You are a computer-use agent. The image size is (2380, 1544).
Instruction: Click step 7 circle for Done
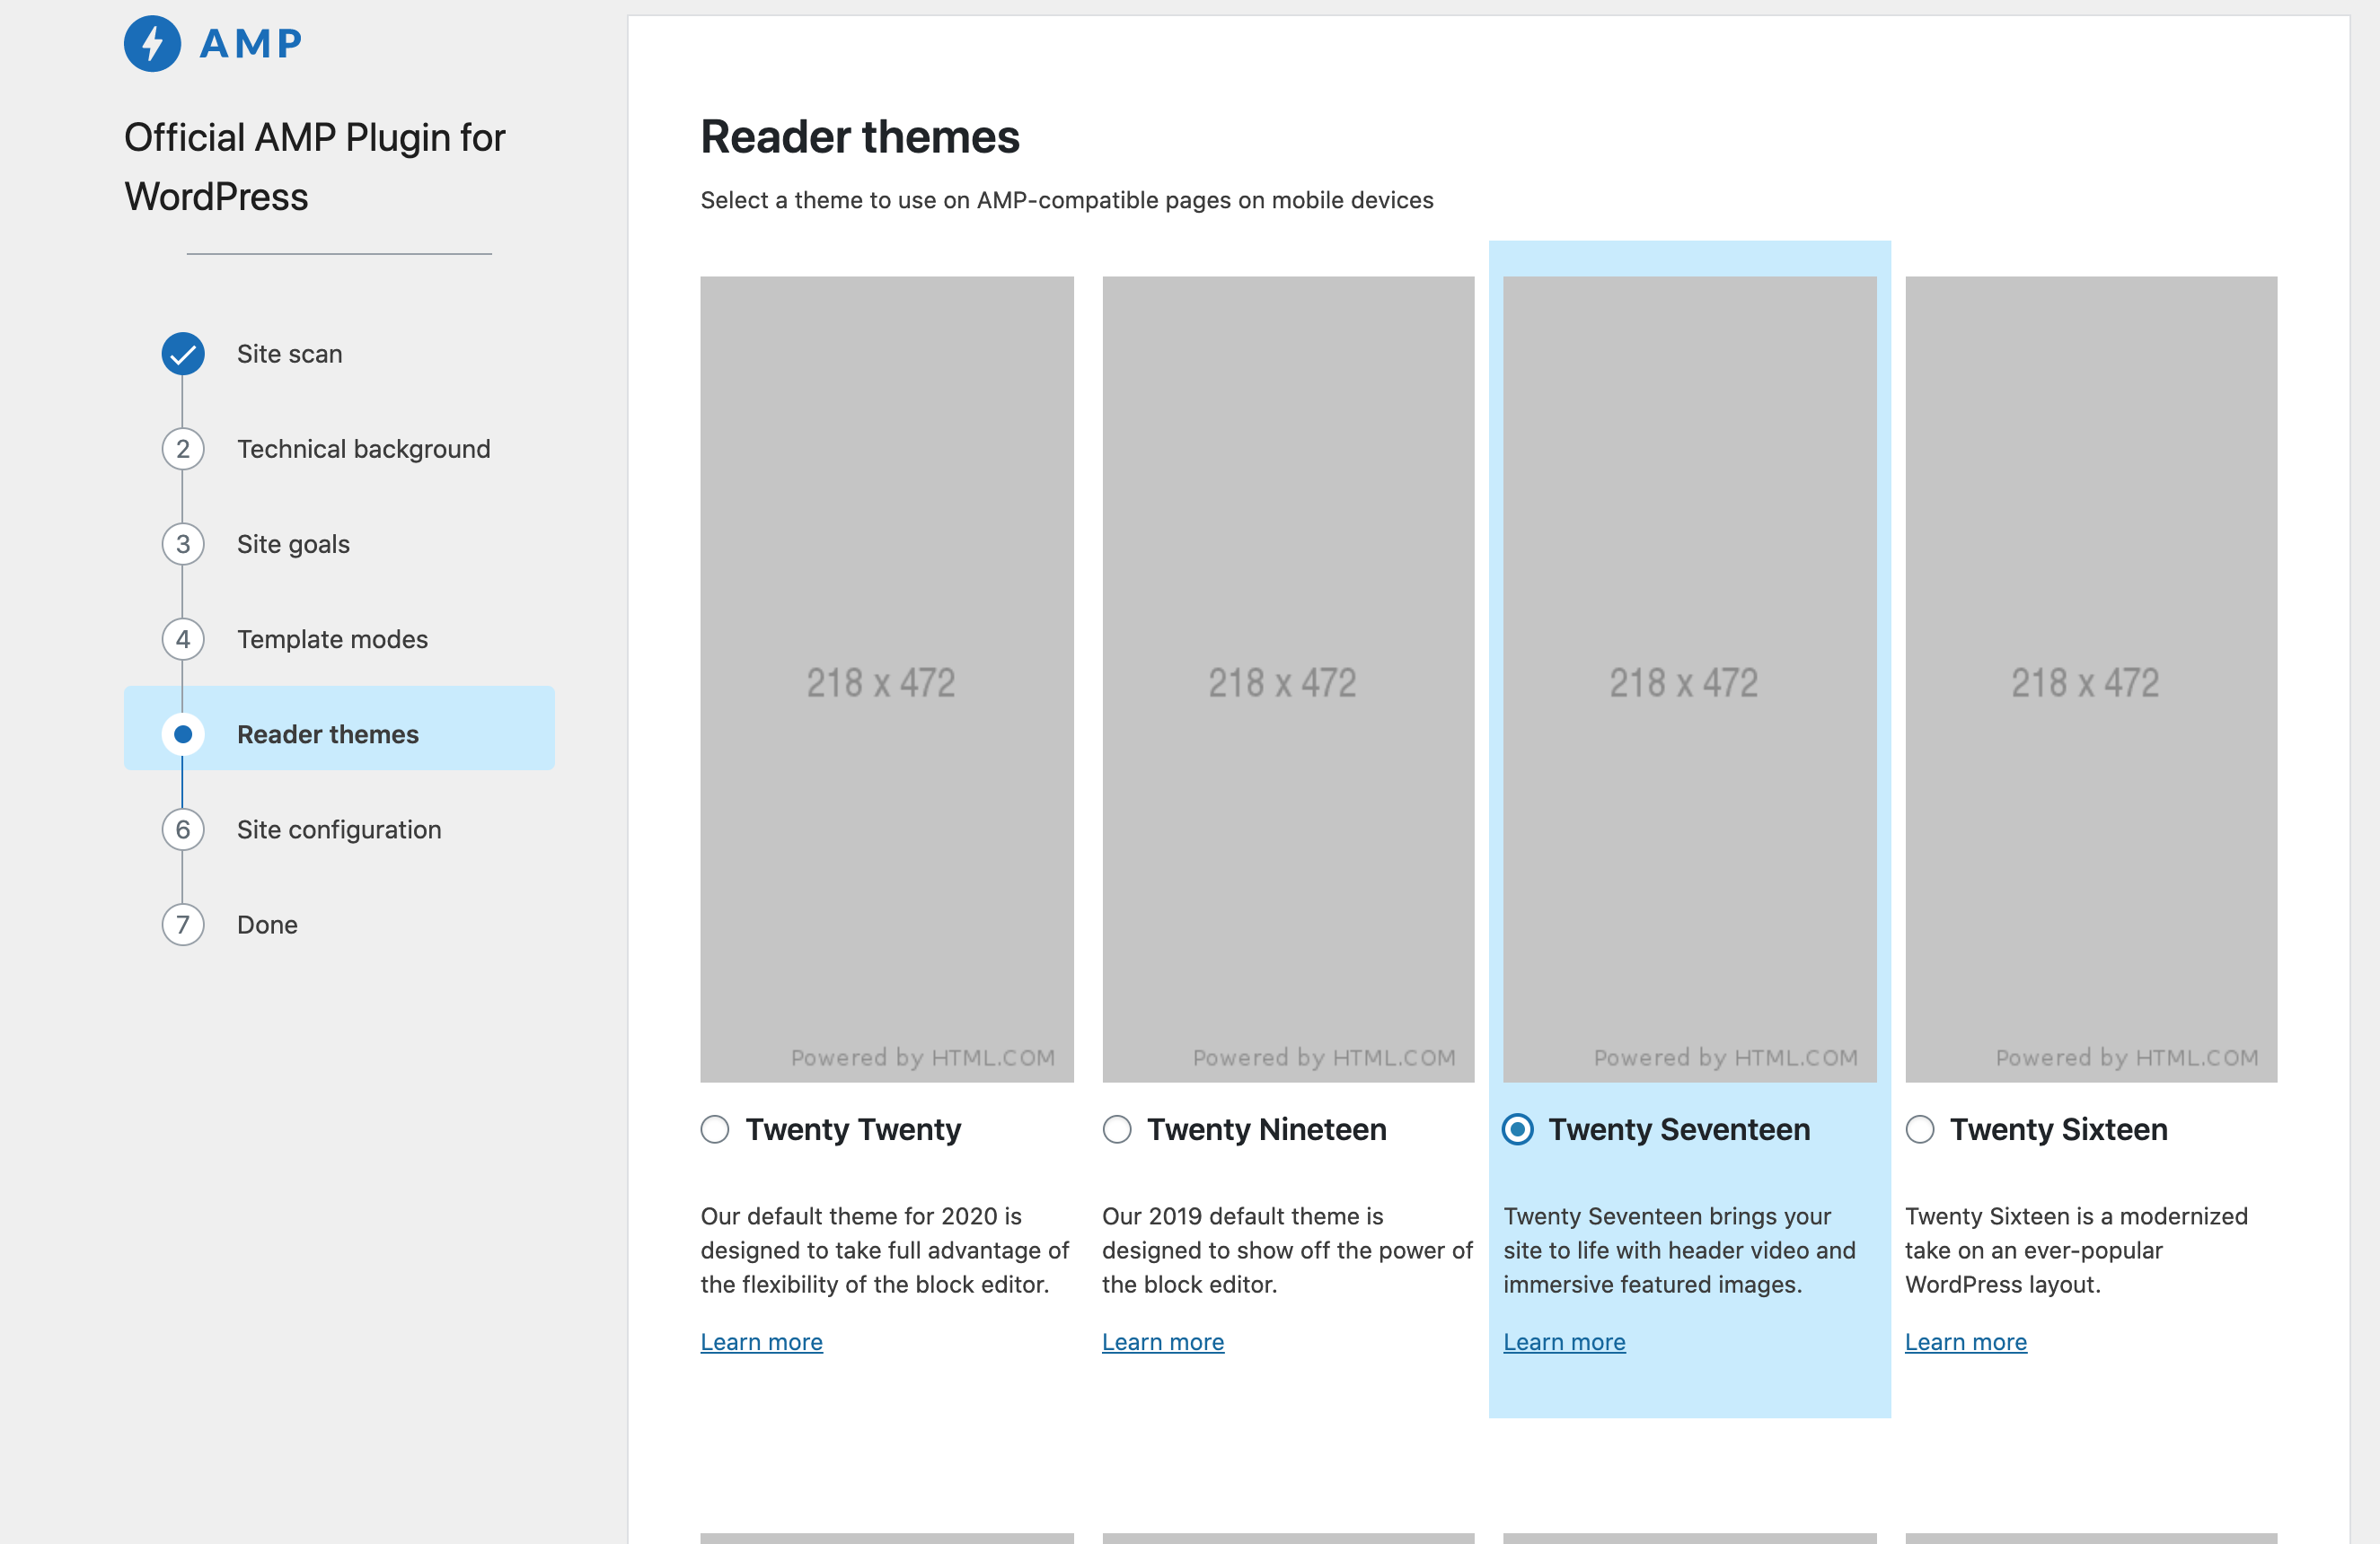(x=183, y=925)
